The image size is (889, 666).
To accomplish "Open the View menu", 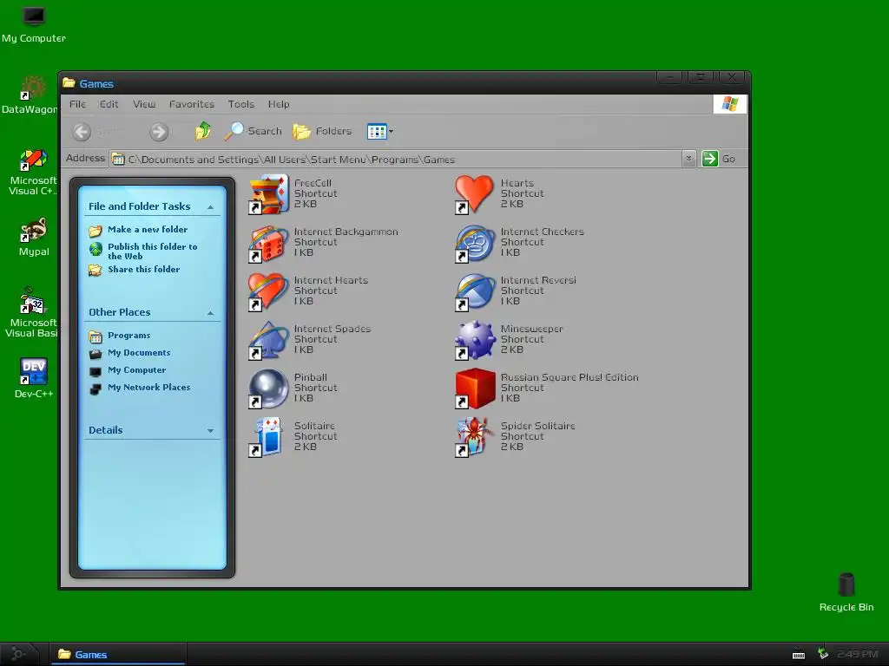I will click(x=144, y=104).
